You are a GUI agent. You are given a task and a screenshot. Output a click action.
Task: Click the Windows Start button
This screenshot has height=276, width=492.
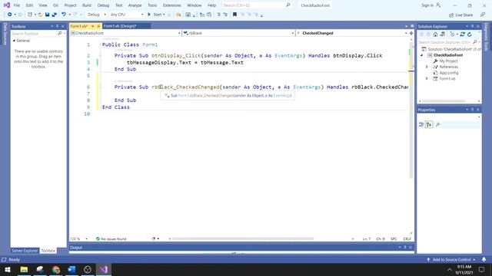8,269
